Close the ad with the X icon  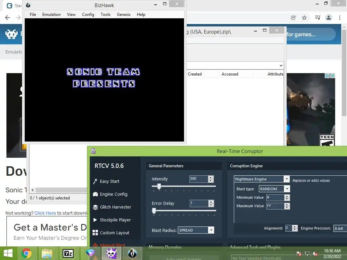pos(332,75)
